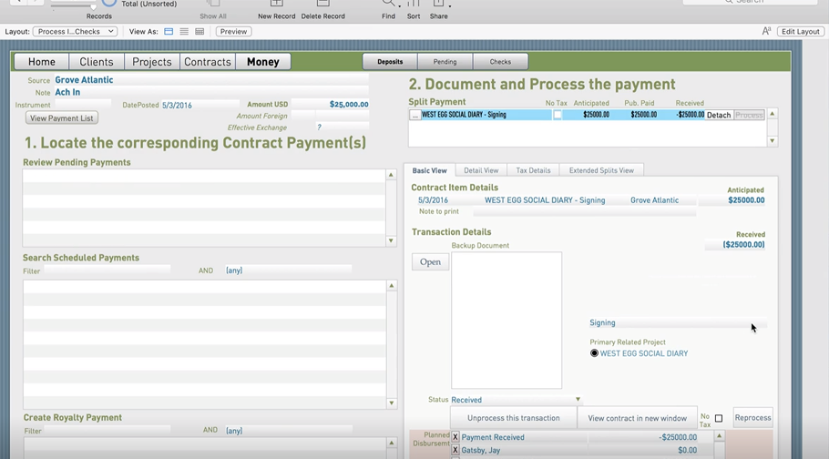829x459 pixels.
Task: Click the Search Scheduled Payments Filter field
Action: (107, 270)
